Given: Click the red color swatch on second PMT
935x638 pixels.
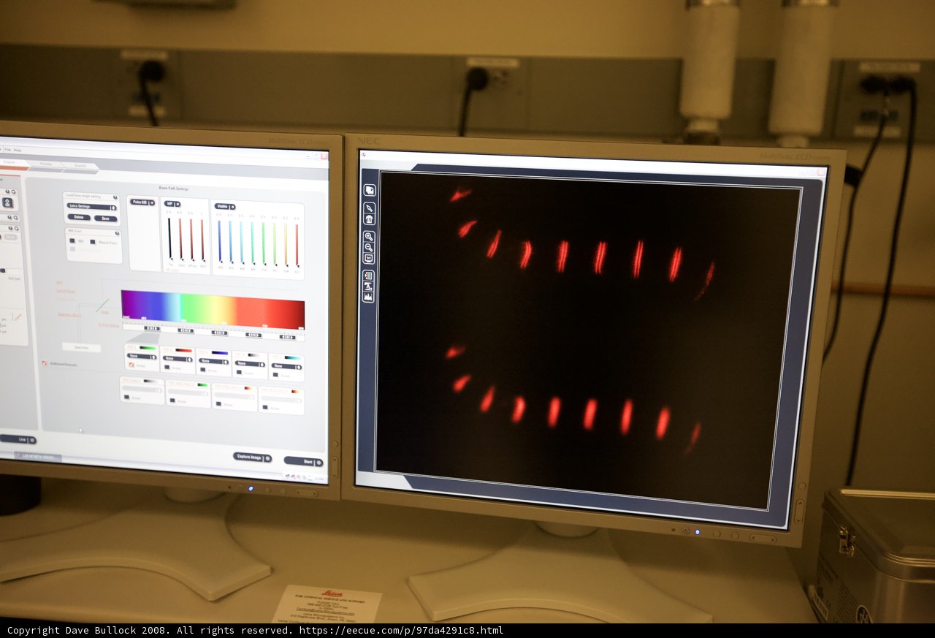Looking at the screenshot, I should point(183,350).
